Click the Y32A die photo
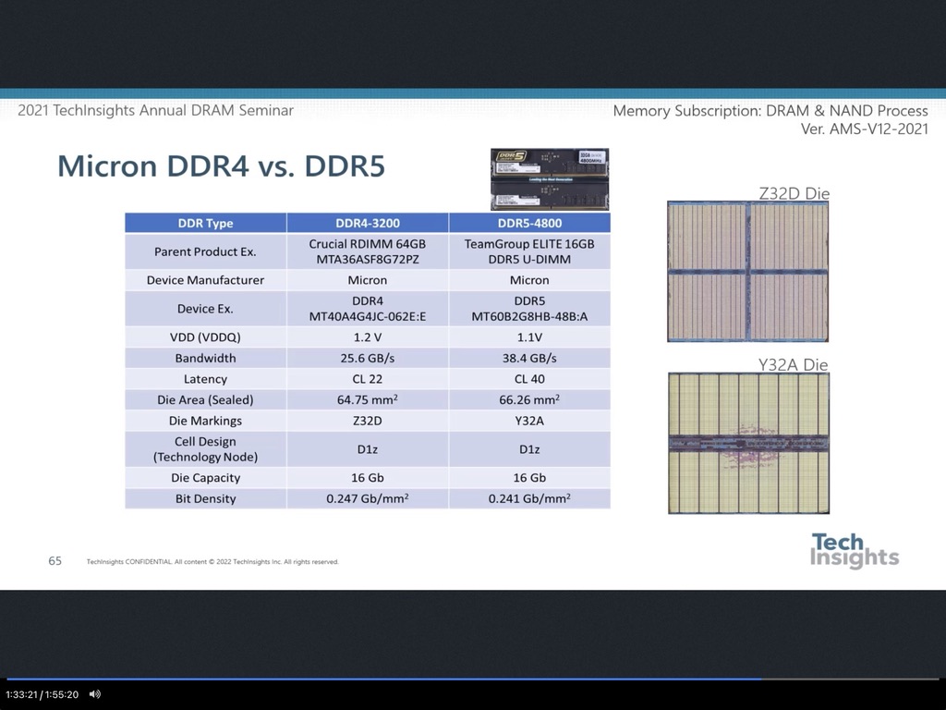The width and height of the screenshot is (946, 710). pyautogui.click(x=748, y=443)
